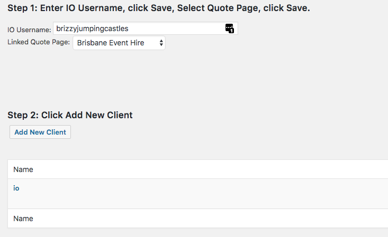Viewport: 388px width, 237px height.
Task: Click the "IO Username:" label
Action: [30, 30]
